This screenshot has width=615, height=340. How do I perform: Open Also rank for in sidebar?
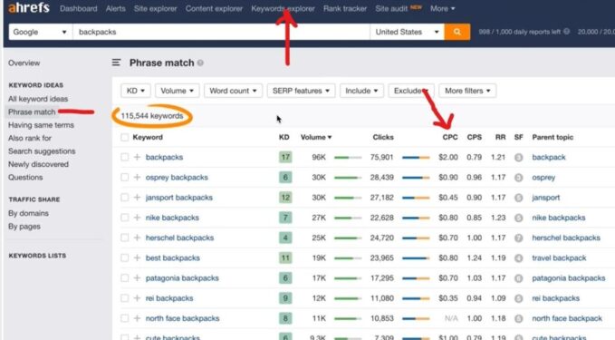pos(30,138)
